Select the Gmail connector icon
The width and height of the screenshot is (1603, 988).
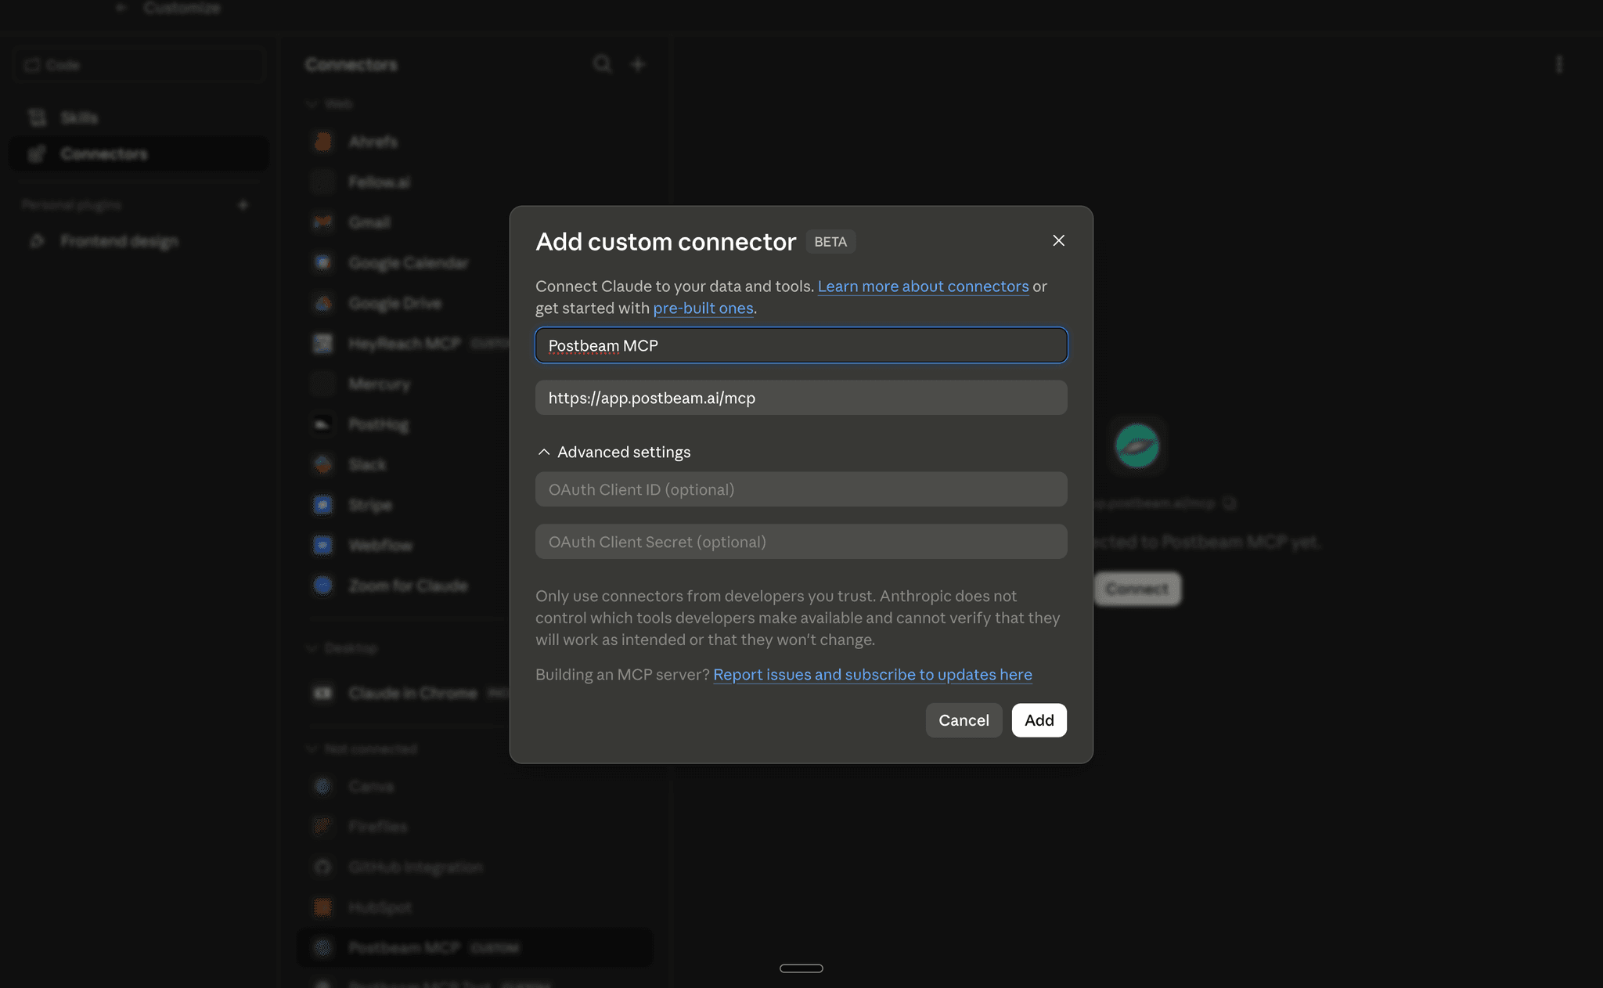[322, 222]
